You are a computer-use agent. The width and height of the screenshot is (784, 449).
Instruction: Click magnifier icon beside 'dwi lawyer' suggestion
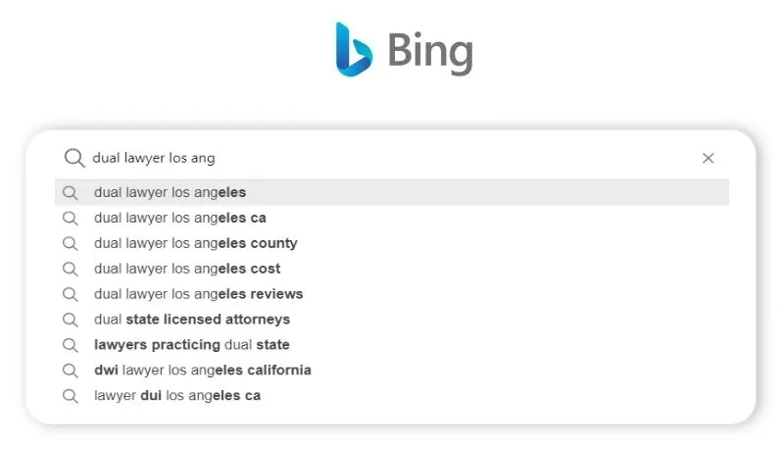70,371
